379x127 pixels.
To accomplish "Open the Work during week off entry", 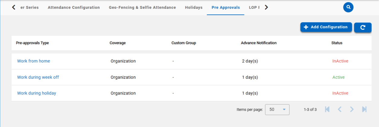I will click(38, 77).
